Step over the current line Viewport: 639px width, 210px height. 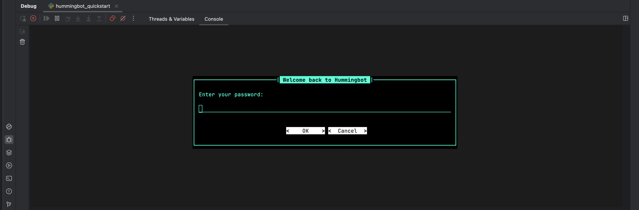point(67,19)
